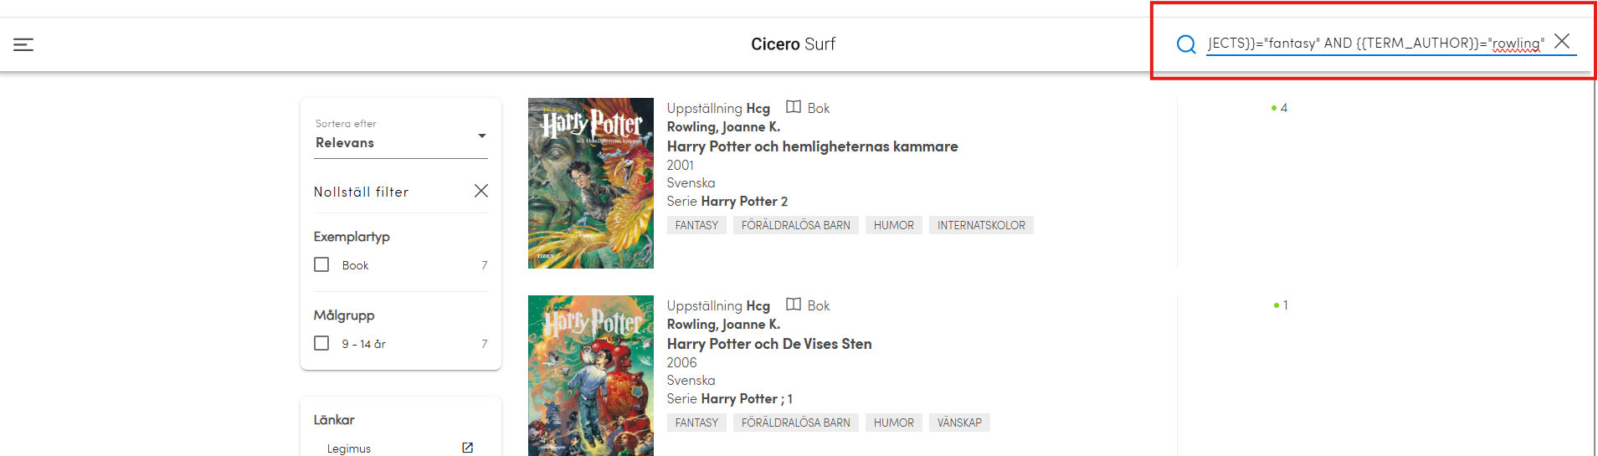Viewport: 1598px width, 456px height.
Task: Select HUMOR tag on Hemligheternas kammare
Action: point(894,225)
